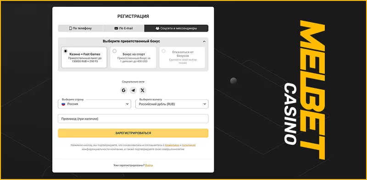Screen dimensions: 367x180
Task: Select the 'Бонус на спорт' radio button
Action: 114,51
